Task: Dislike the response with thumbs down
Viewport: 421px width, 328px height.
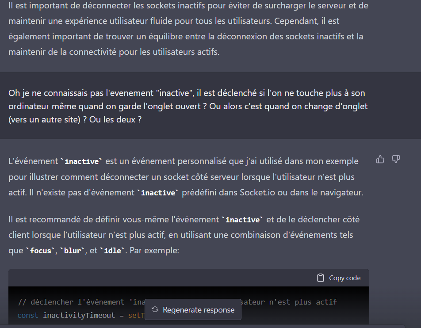Action: point(396,159)
